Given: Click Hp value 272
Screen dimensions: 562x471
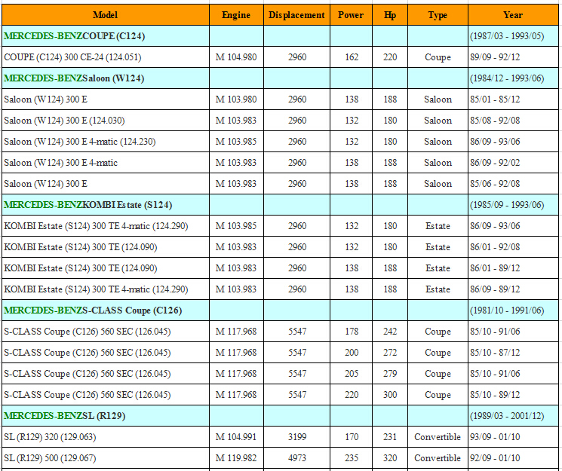Looking at the screenshot, I should coord(390,353).
